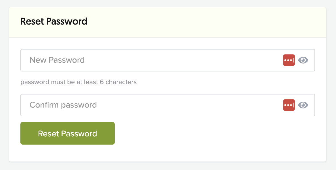336x170 pixels.
Task: Click the 'password must be at least 6 characters' hint
Action: pyautogui.click(x=78, y=82)
